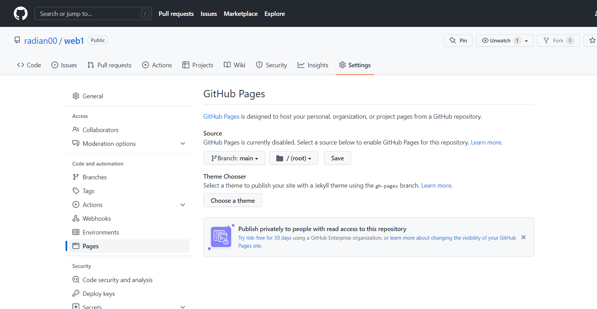This screenshot has height=309, width=597.
Task: Fork the repository
Action: point(558,40)
